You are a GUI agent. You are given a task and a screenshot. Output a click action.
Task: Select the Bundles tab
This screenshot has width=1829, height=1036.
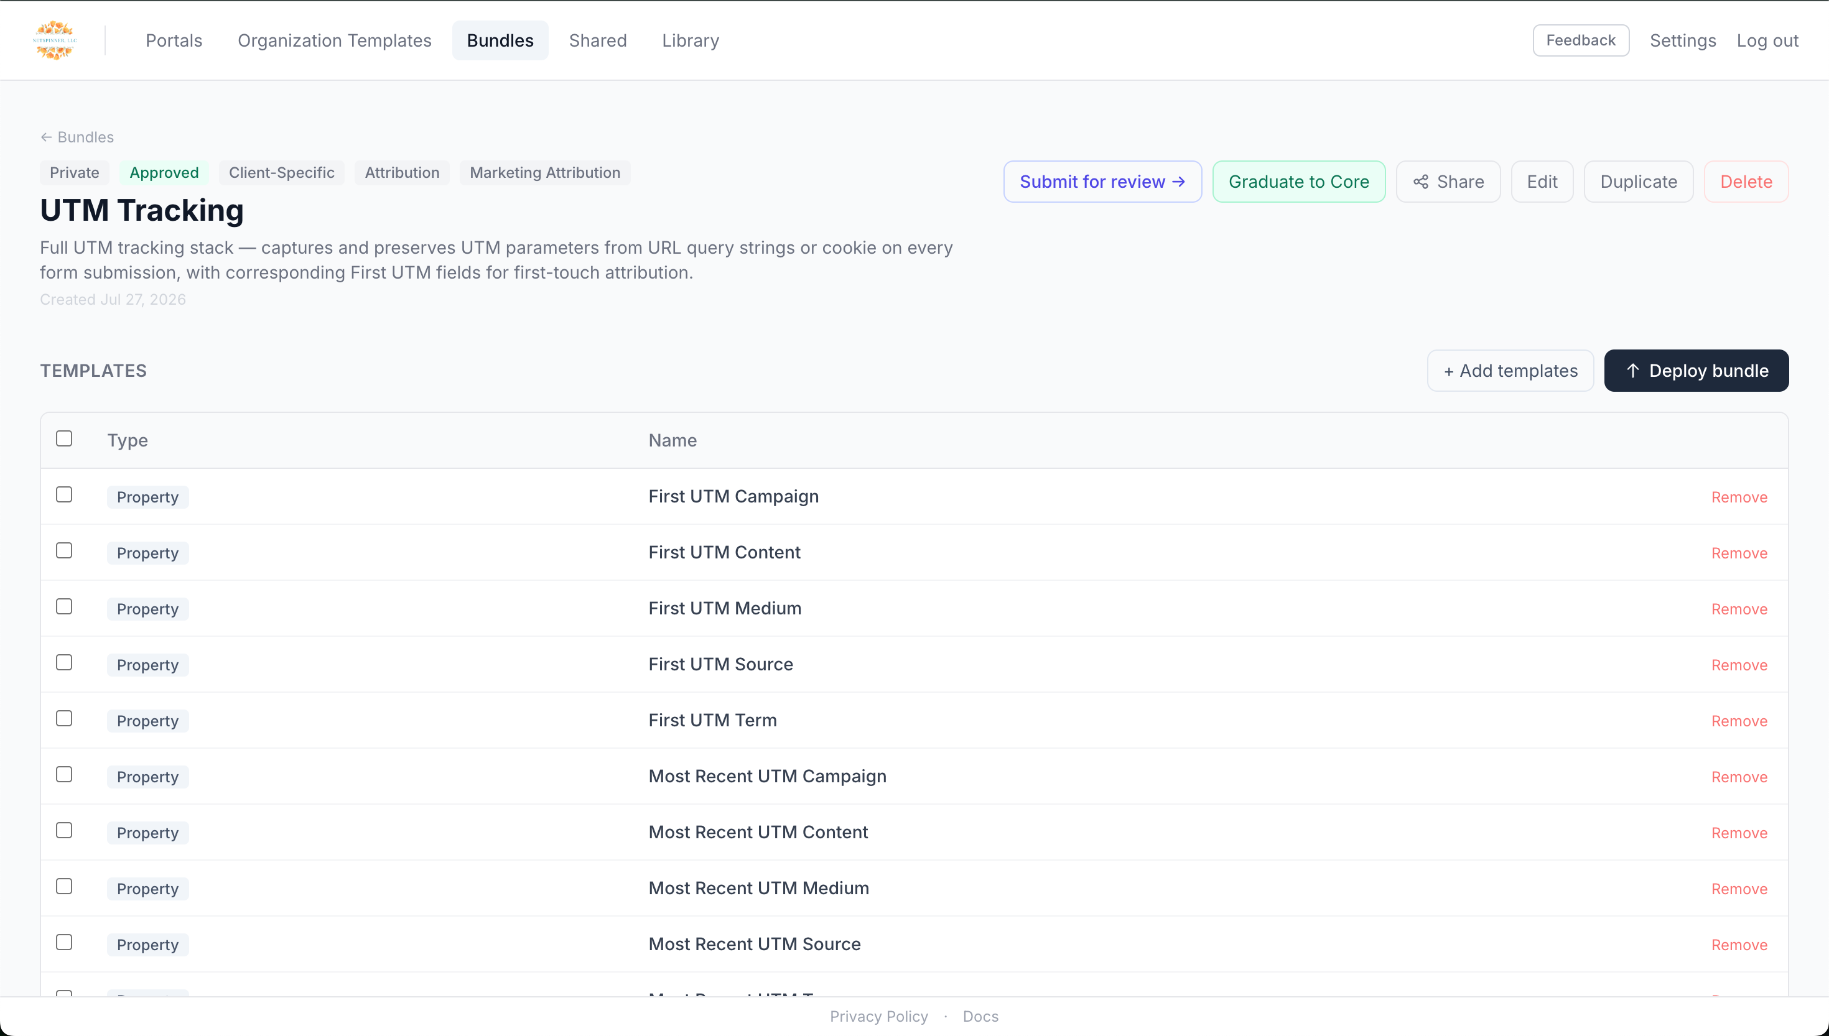click(500, 40)
